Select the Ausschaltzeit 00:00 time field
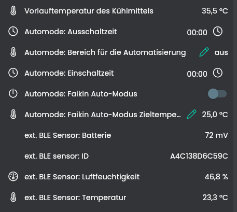The height and width of the screenshot is (212, 237). pos(197,33)
